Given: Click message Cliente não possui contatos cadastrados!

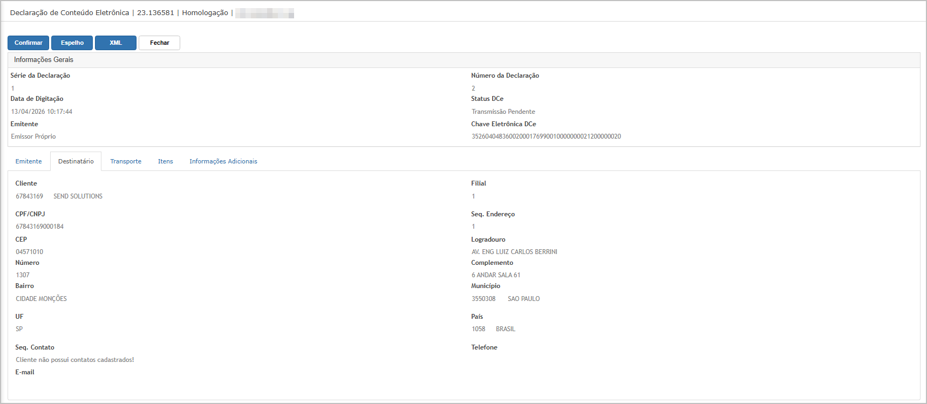Looking at the screenshot, I should pos(75,360).
